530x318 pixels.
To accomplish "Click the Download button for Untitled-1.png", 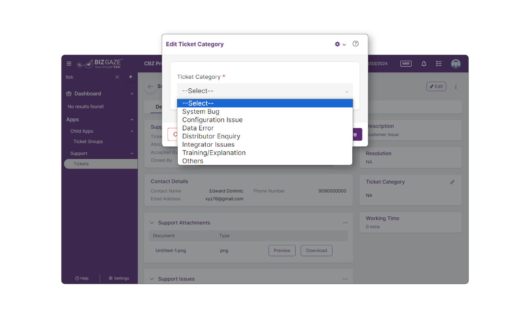I will click(316, 251).
